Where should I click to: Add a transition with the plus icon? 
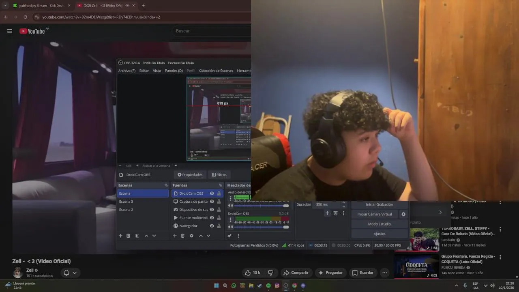(x=327, y=213)
